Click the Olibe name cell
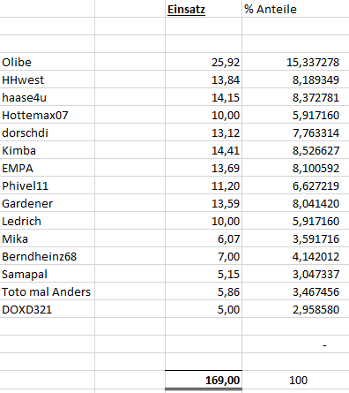349x393 pixels. point(48,62)
